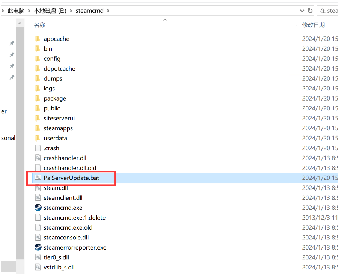Expand the chevron after 此电脑 in path
Screen dimensions: 344x274
pos(29,11)
